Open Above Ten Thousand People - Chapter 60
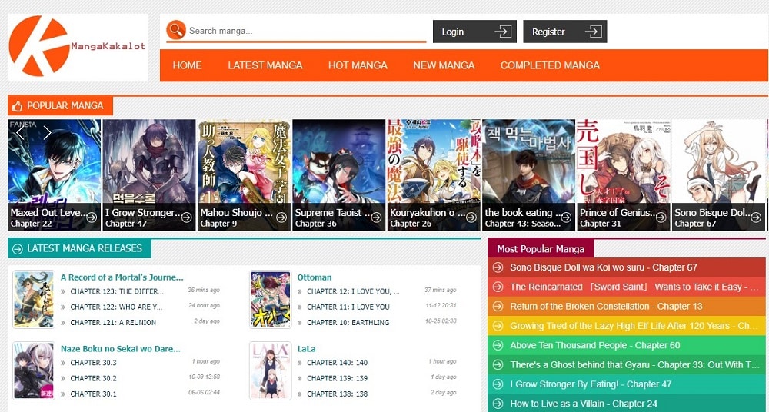 (x=595, y=345)
